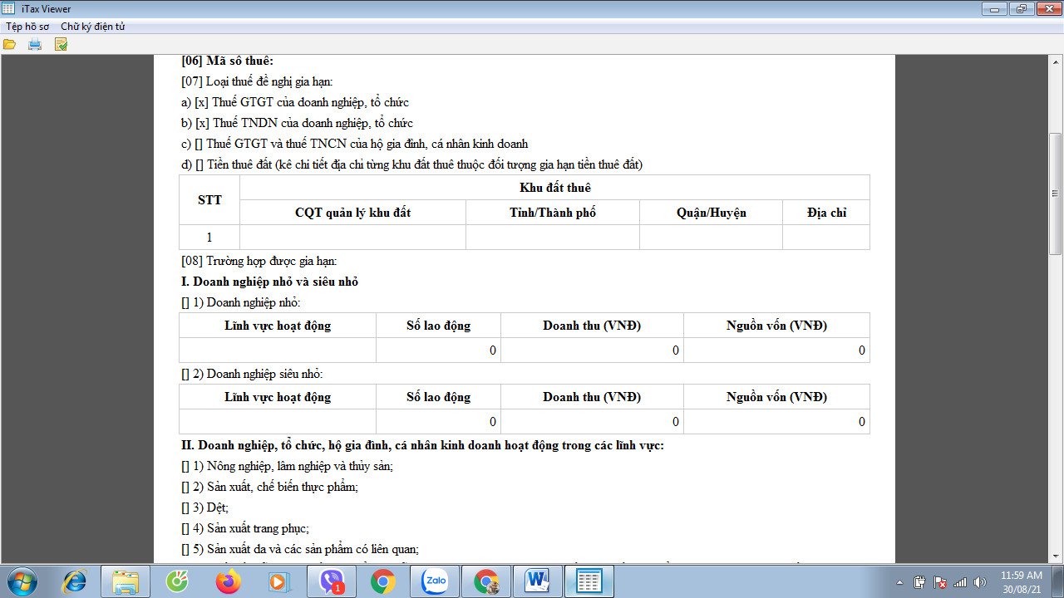Open Zalo from the taskbar
The width and height of the screenshot is (1064, 598).
(x=435, y=581)
